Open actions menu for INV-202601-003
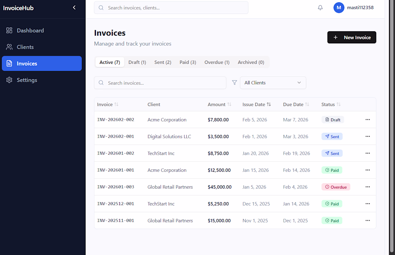This screenshot has height=255, width=395. tap(368, 187)
